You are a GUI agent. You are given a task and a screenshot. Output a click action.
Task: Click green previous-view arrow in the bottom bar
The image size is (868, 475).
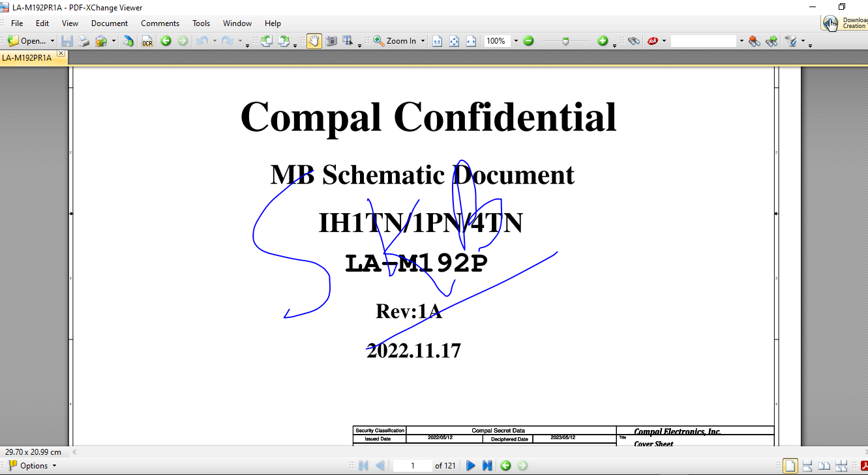[505, 466]
